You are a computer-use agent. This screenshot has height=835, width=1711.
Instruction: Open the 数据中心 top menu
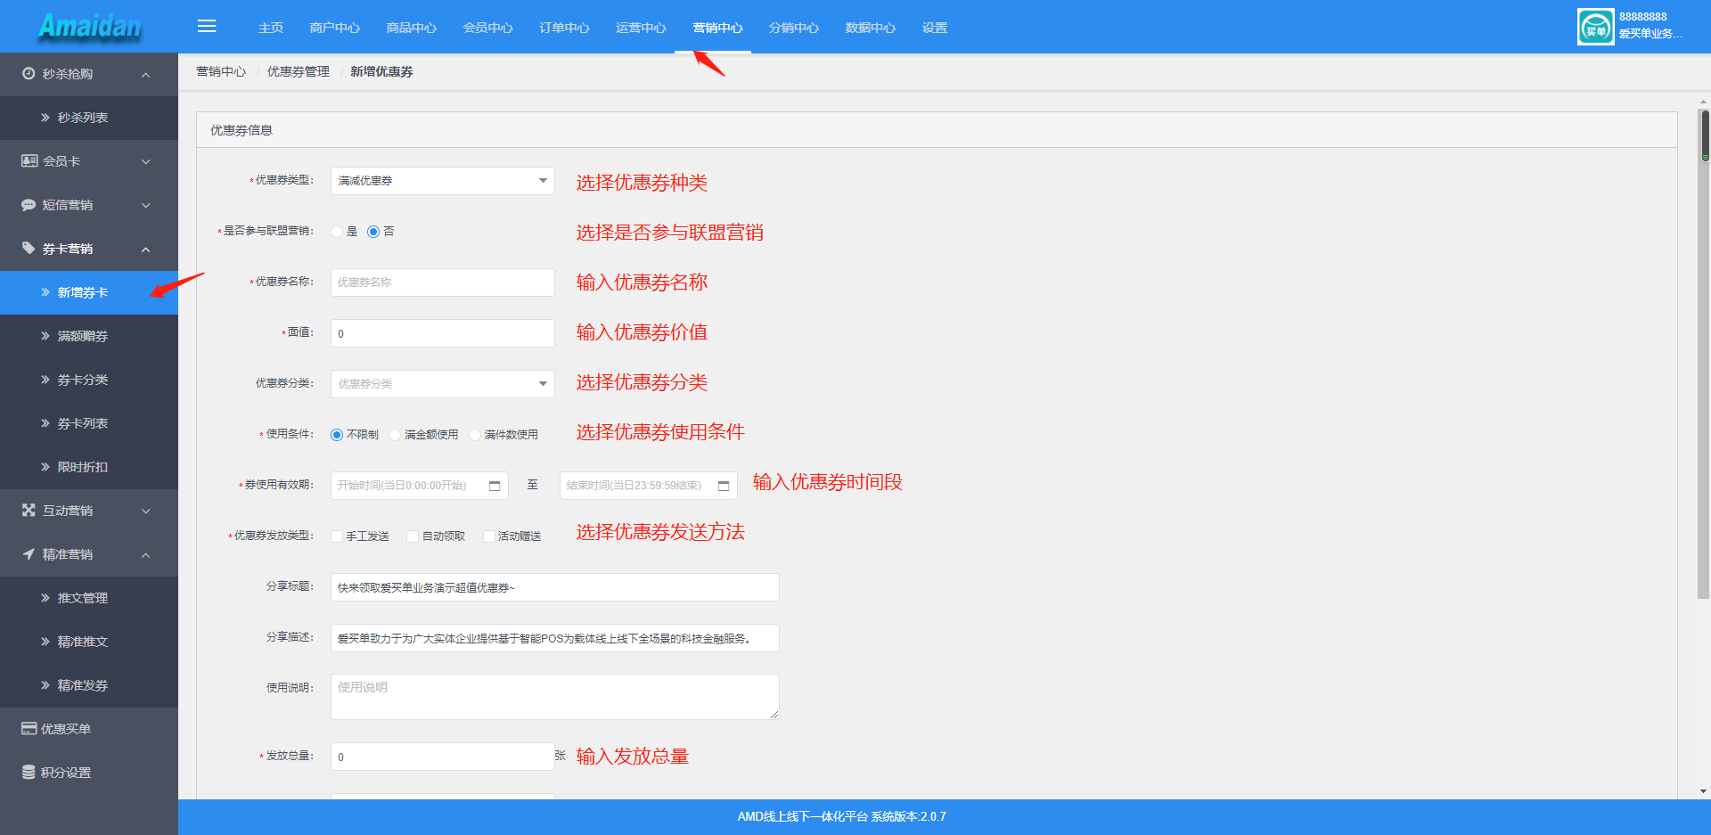click(x=872, y=28)
